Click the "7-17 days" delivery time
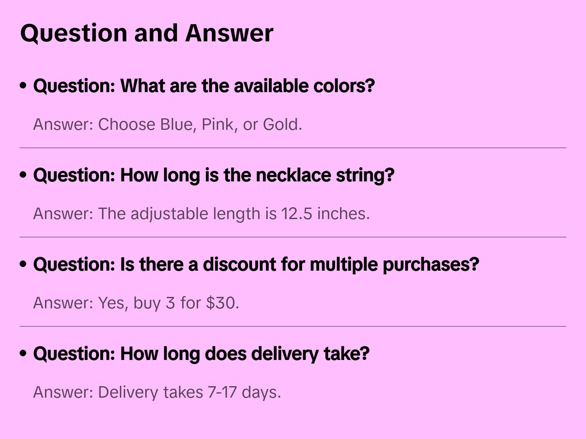586x439 pixels. click(x=243, y=392)
